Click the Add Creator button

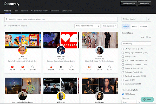(144, 4)
